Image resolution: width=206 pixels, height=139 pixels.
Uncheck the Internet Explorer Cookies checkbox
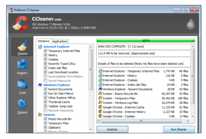45,59
